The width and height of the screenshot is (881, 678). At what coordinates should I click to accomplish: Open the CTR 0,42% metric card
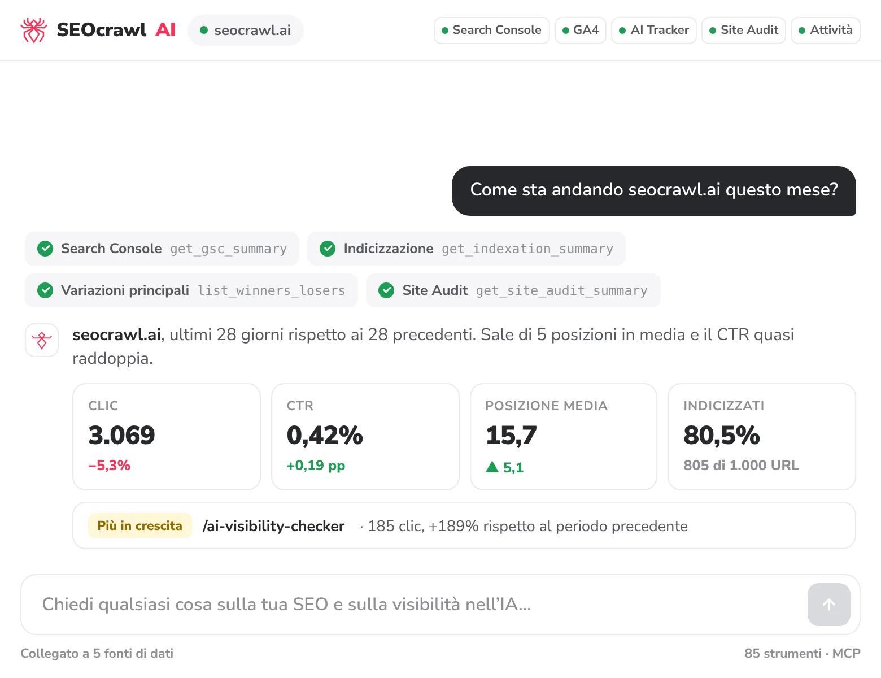tap(365, 437)
